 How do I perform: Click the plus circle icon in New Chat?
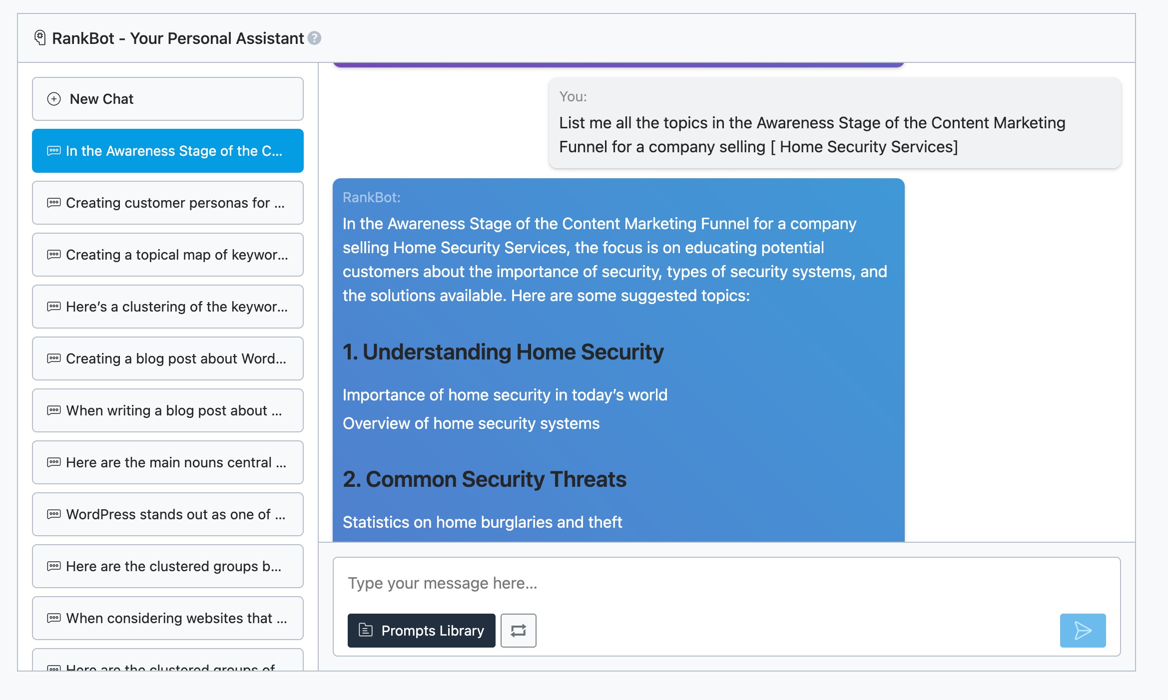(54, 99)
